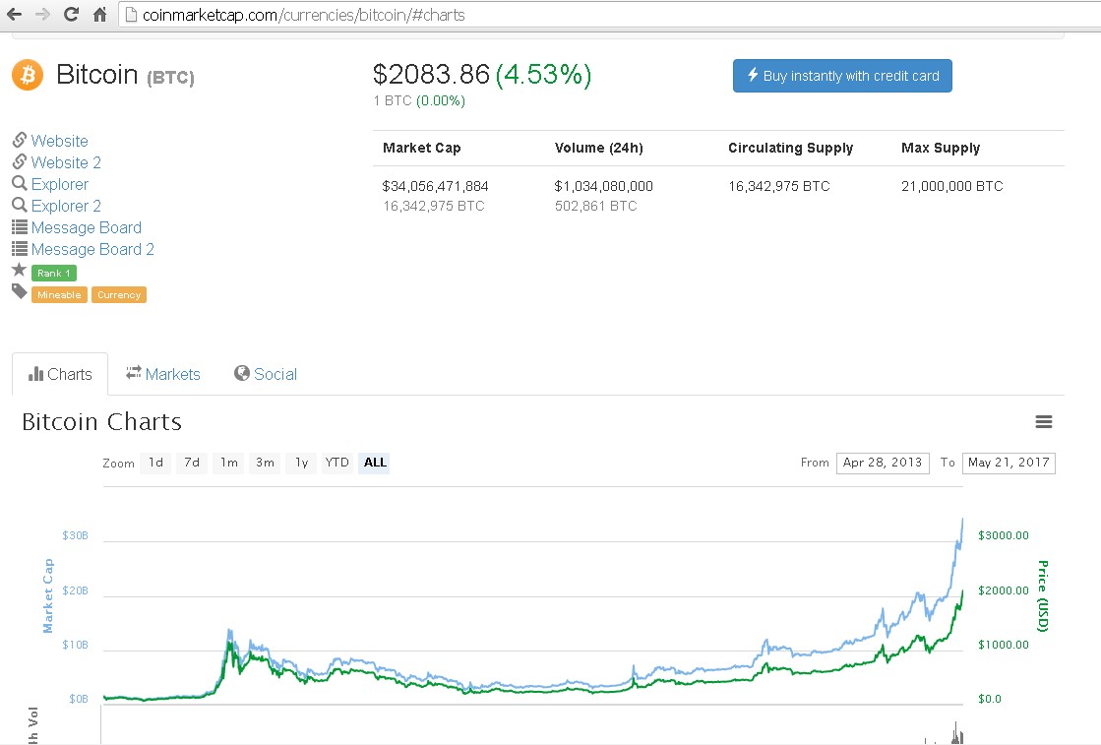Screen dimensions: 1101x745
Task: Switch to the Social tab
Action: coord(266,374)
